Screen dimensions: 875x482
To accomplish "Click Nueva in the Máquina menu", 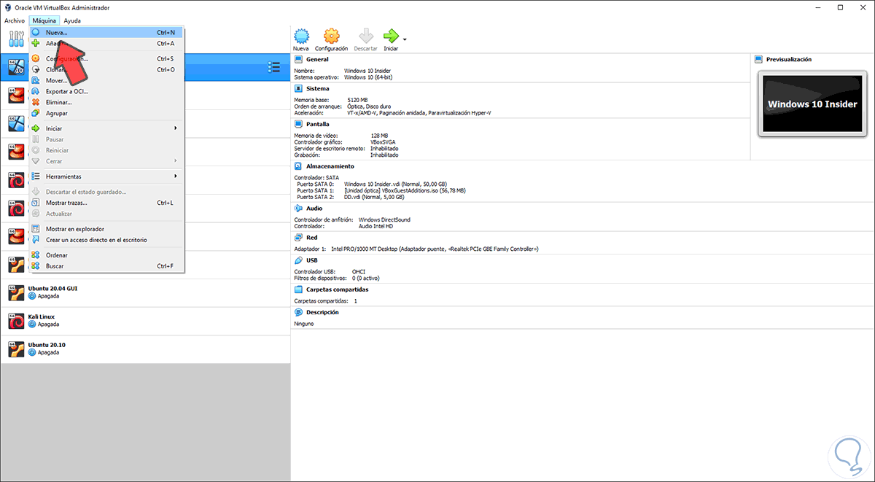I will tap(106, 33).
